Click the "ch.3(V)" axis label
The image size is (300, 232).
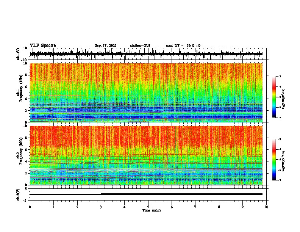[x=18, y=195]
